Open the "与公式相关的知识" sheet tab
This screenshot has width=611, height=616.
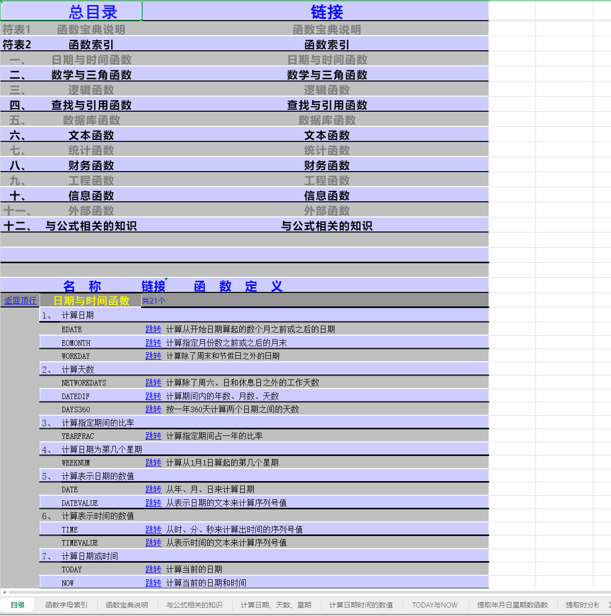(194, 605)
